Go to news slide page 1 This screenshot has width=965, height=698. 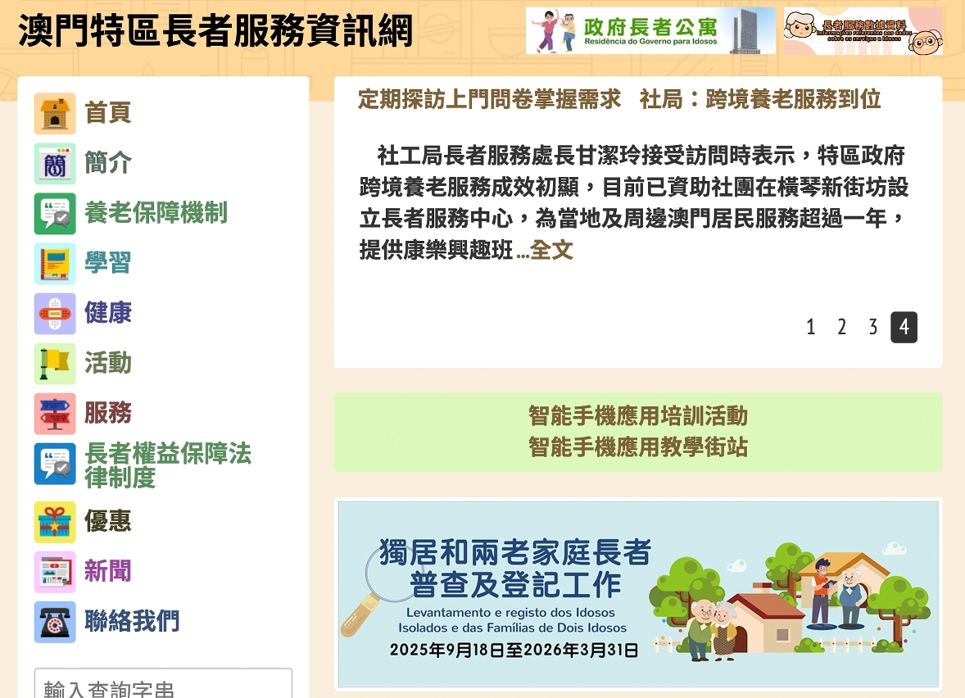coord(810,328)
